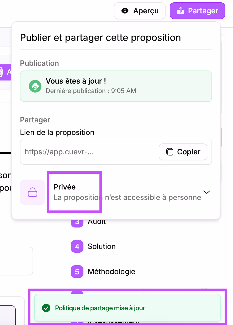
Task: Click the upload icon in the Partager button
Action: pos(181,11)
